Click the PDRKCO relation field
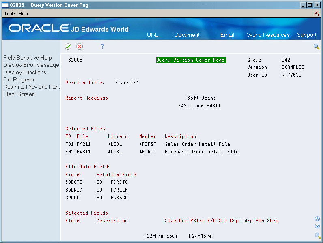Viewport: 323px width, 243px height. click(x=119, y=198)
